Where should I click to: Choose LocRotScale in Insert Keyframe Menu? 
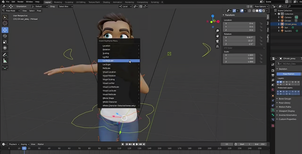[x=119, y=61]
